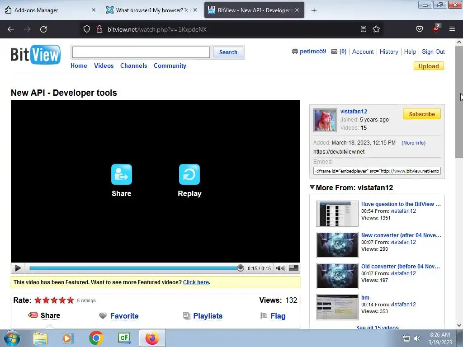Viewport: 463px width, 347px height.
Task: Mute the video with the speaker icon
Action: tap(279, 268)
